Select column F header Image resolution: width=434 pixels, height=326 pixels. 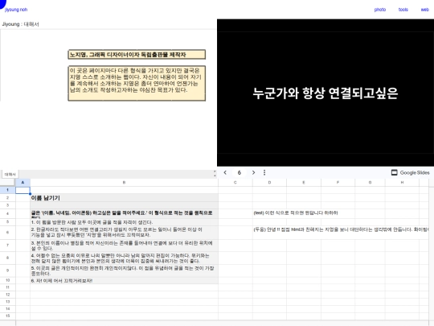point(338,183)
